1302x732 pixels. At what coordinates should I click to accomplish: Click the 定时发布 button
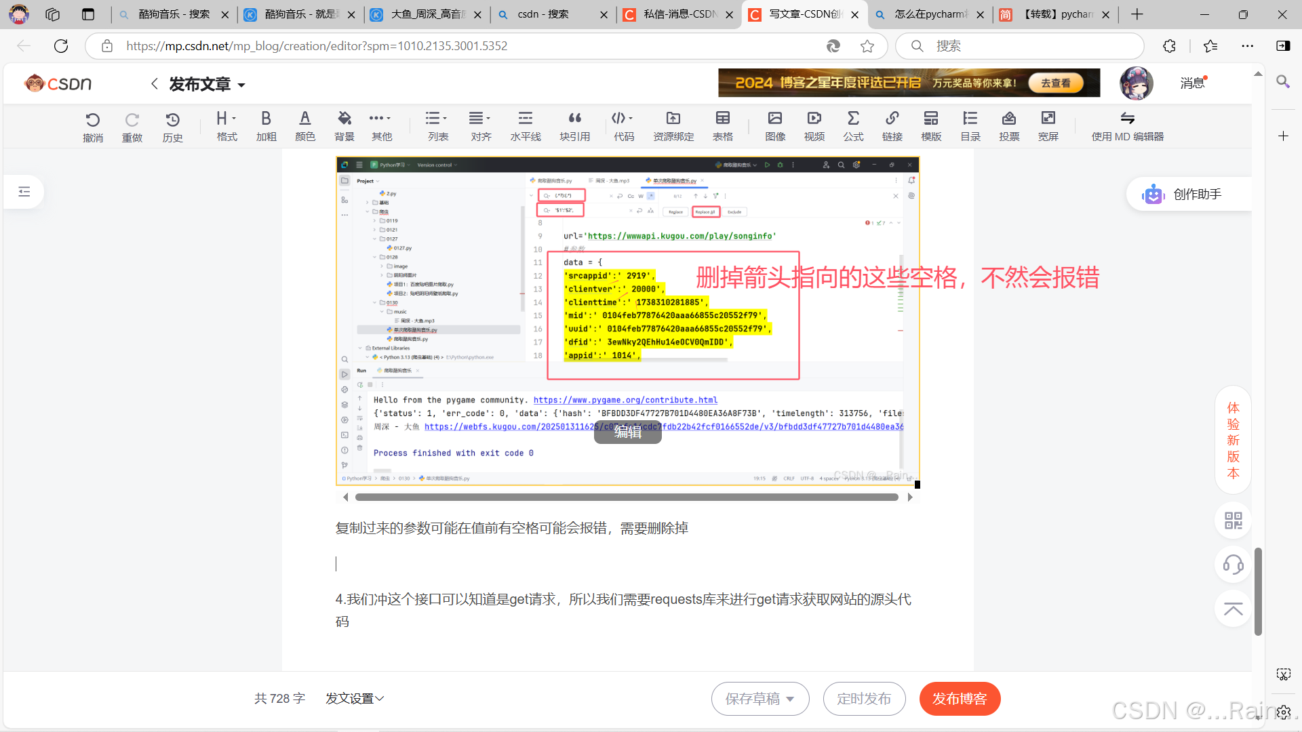864,699
